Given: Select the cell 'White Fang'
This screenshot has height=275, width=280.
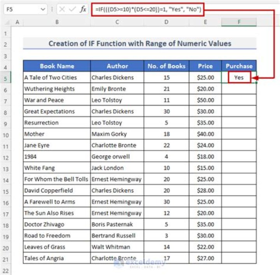Looking at the screenshot, I should coord(57,168).
